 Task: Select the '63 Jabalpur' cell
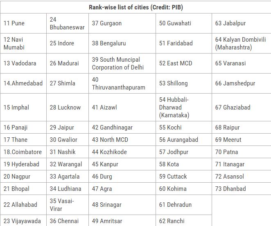pos(242,23)
